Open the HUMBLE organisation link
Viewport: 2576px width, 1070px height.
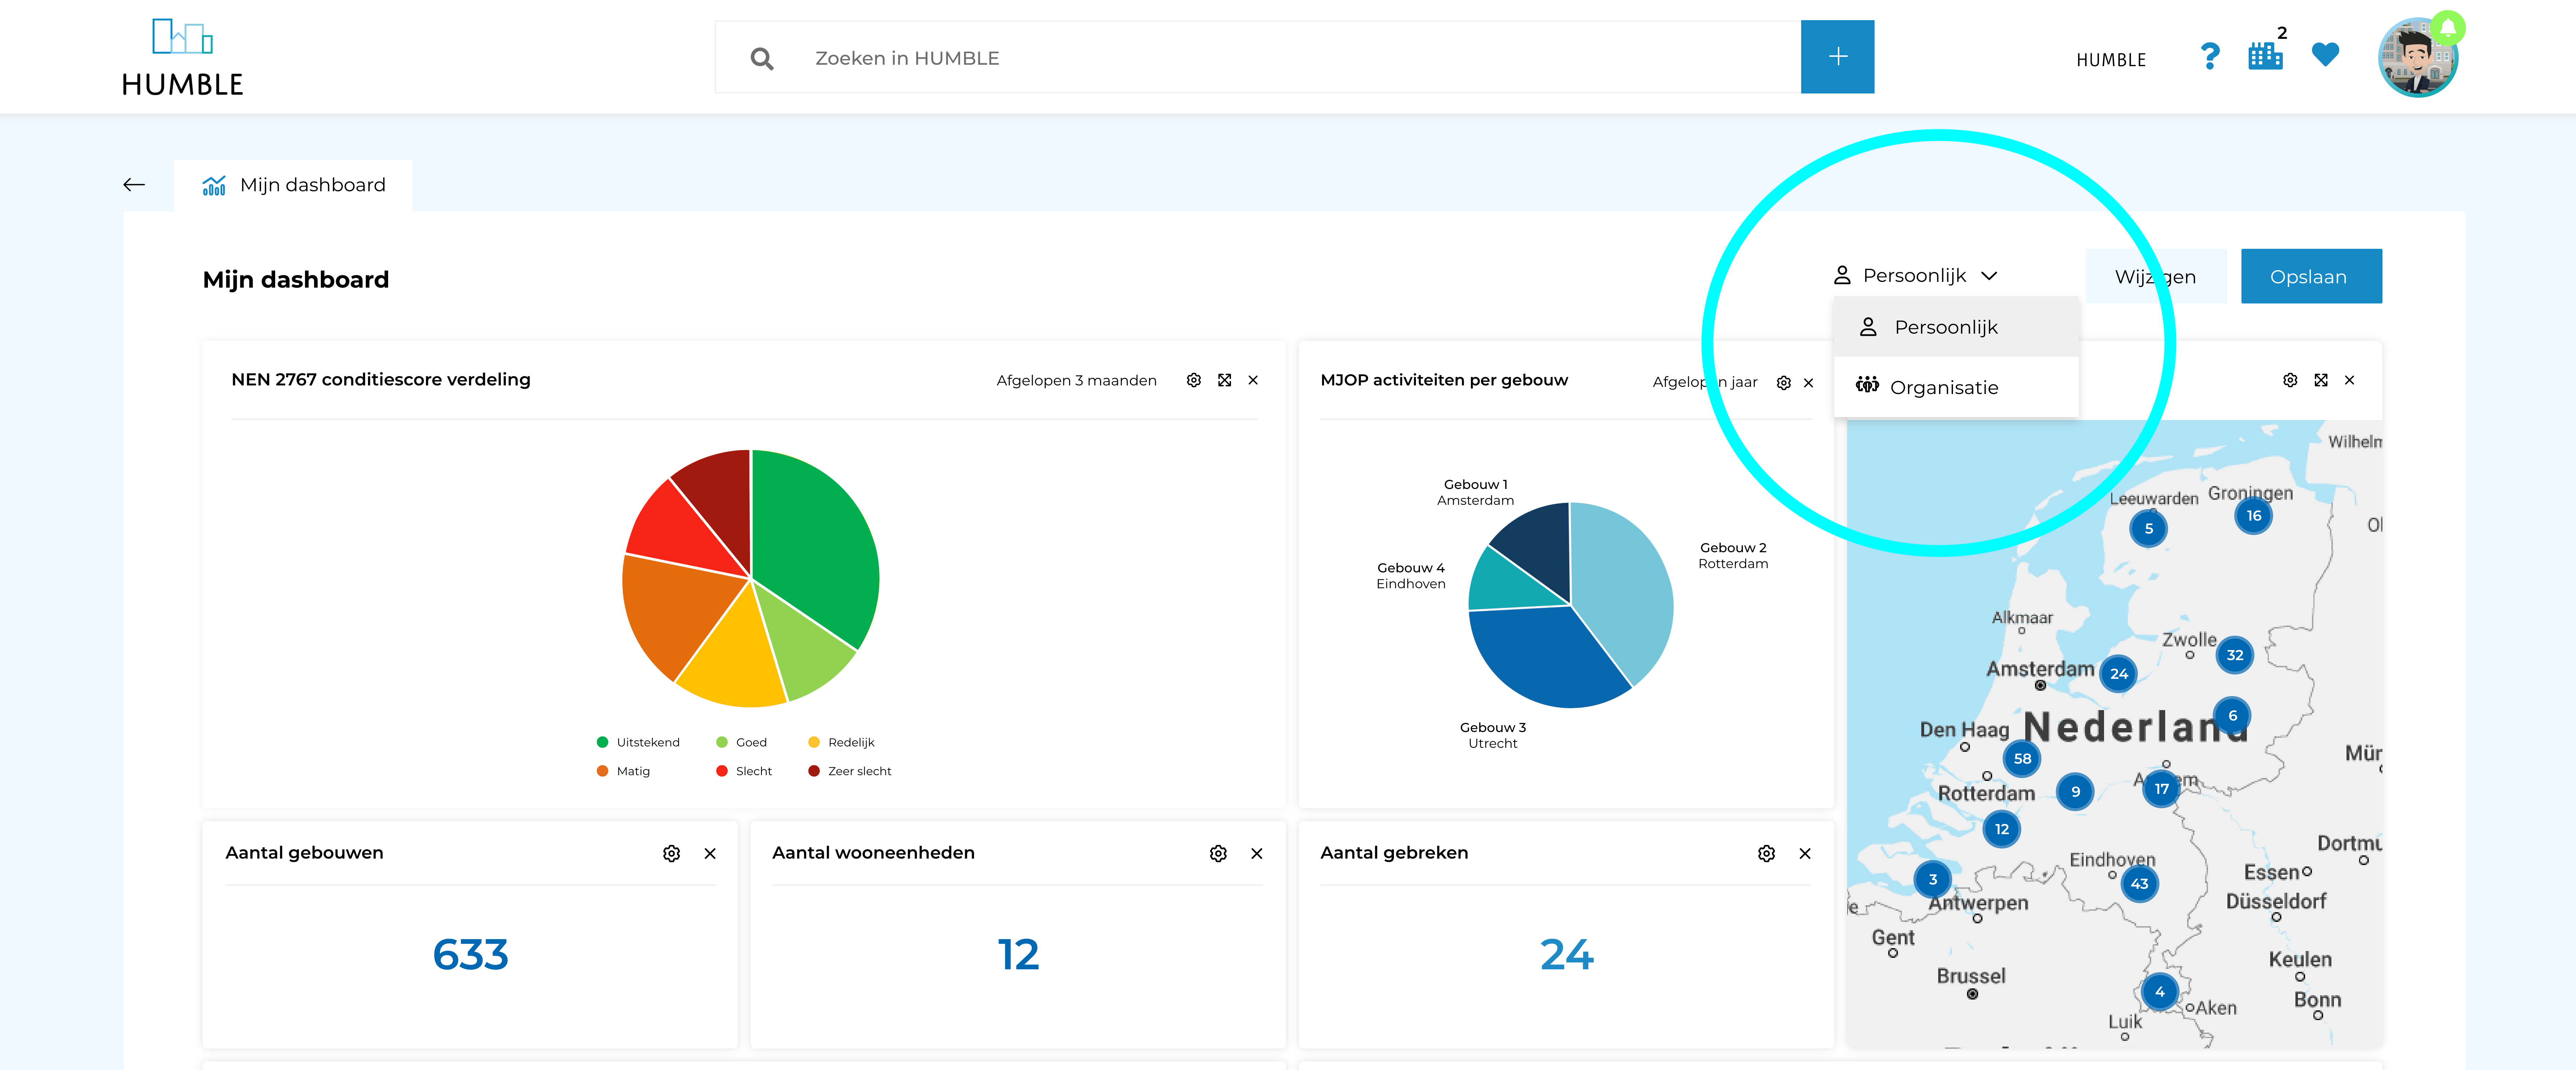[x=2111, y=60]
